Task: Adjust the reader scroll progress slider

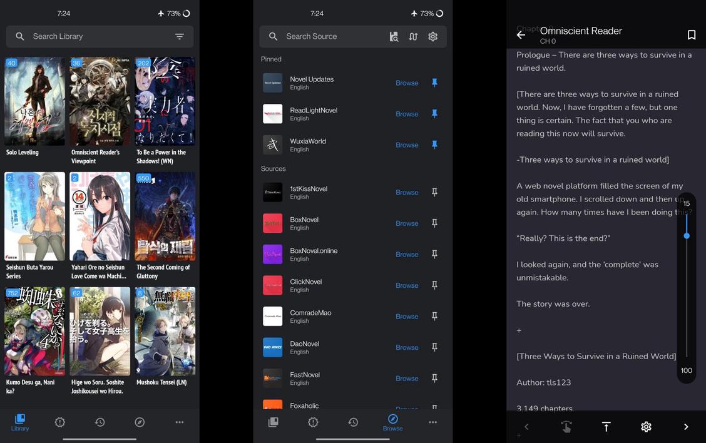Action: (x=687, y=236)
